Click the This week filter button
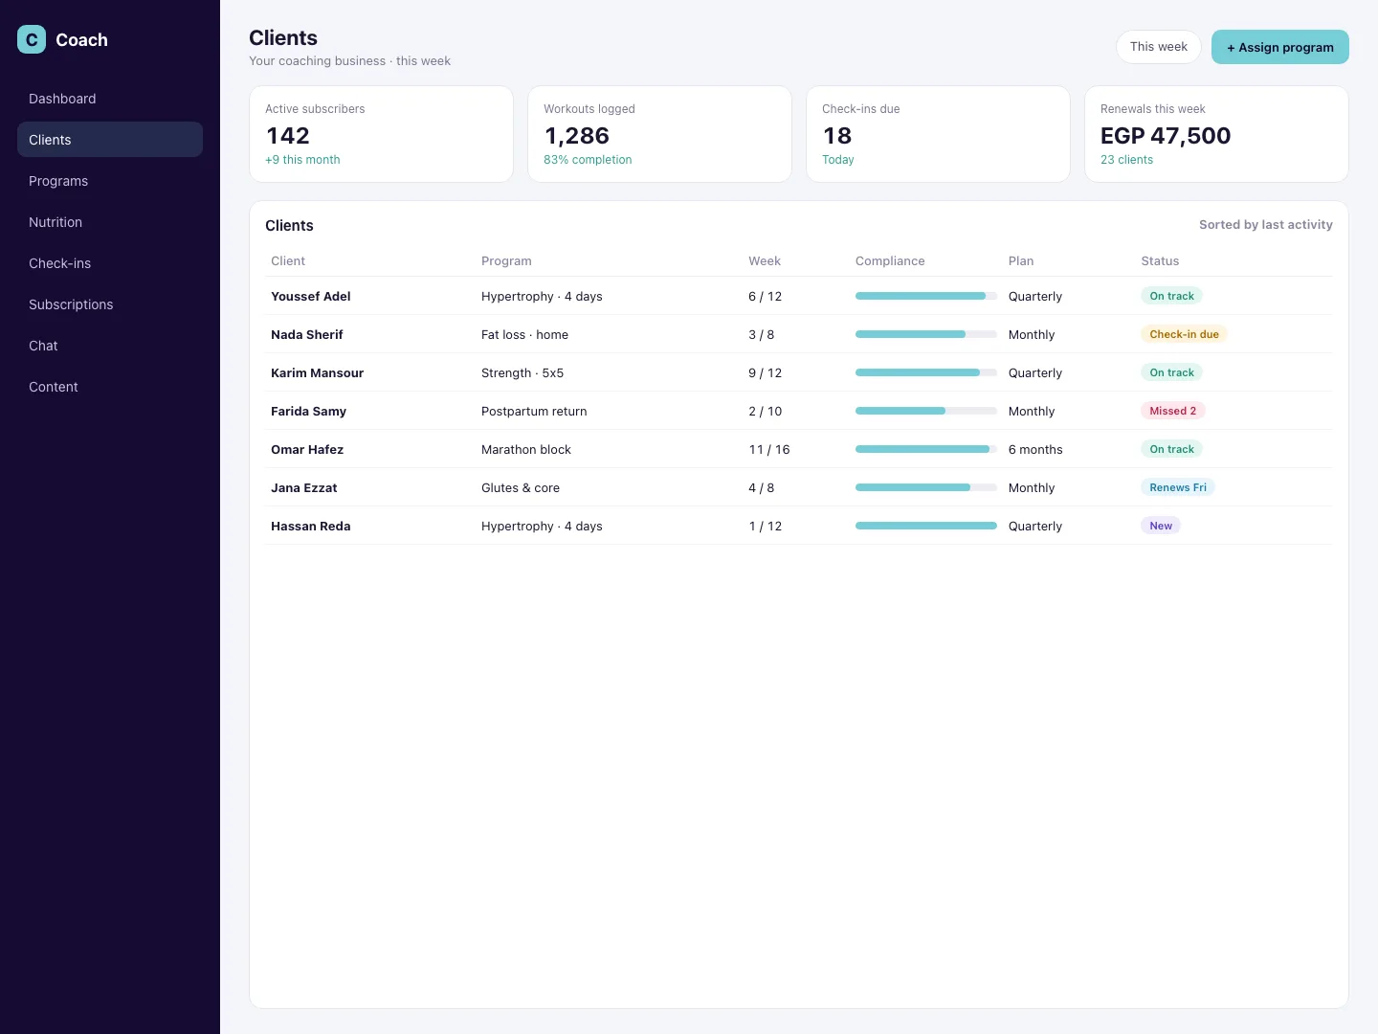The width and height of the screenshot is (1378, 1034). point(1158,47)
